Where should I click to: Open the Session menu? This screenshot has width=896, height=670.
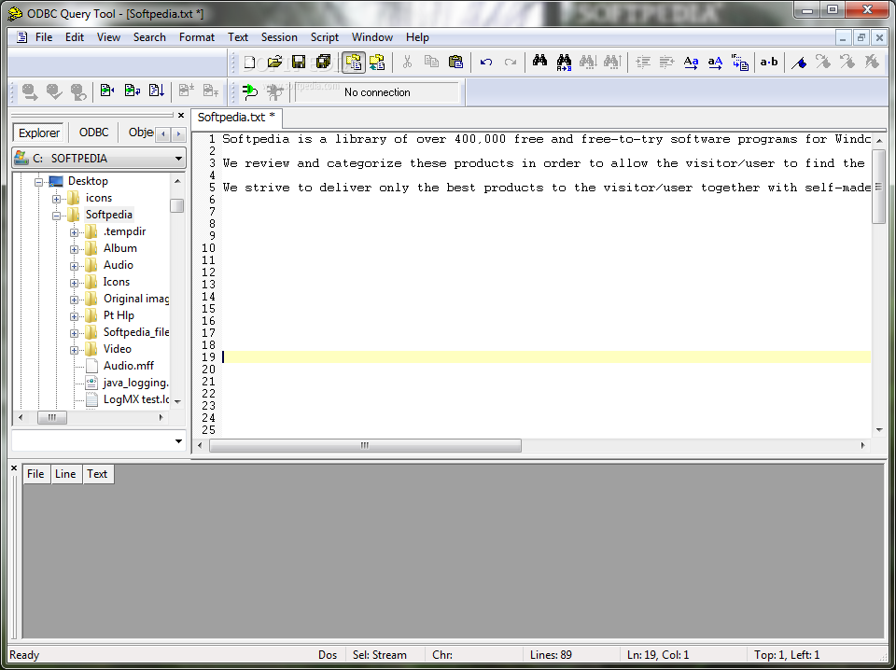[x=279, y=37]
